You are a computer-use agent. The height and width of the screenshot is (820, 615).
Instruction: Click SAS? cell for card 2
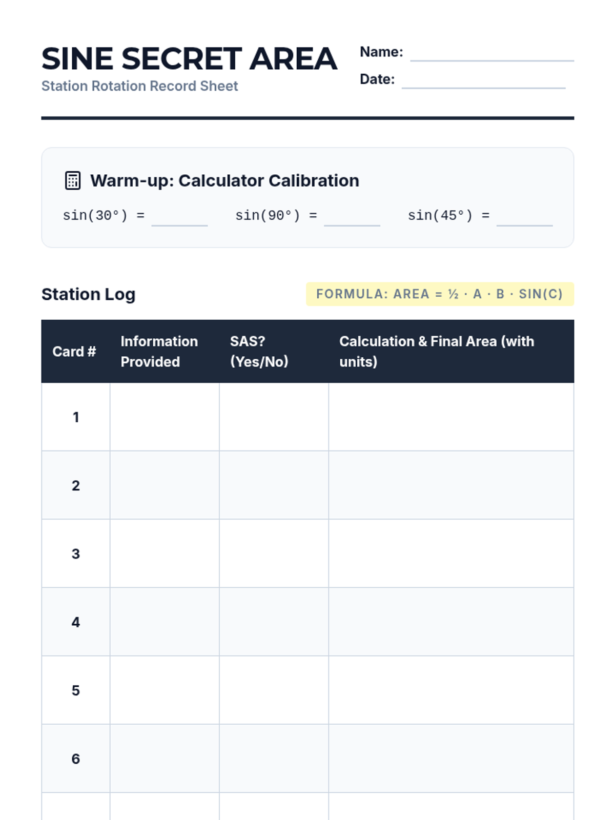274,485
